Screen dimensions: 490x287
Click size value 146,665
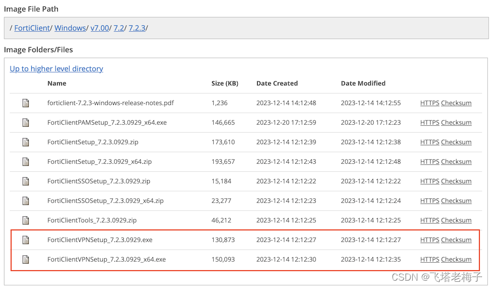pos(223,123)
